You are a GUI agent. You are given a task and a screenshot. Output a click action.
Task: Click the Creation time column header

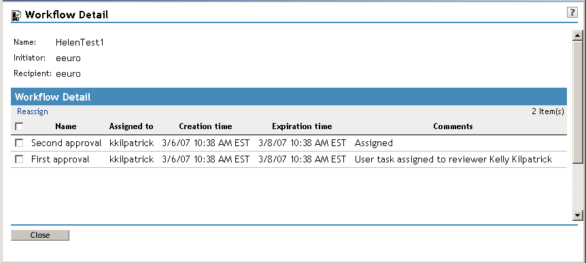point(205,126)
